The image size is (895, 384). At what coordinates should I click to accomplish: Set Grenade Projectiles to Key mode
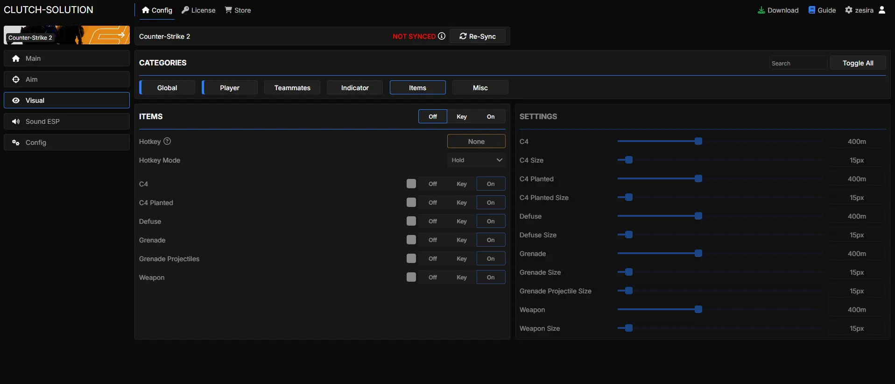click(x=462, y=259)
